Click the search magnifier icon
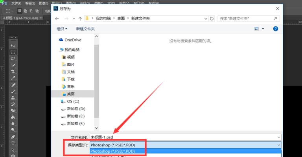 click(x=275, y=18)
